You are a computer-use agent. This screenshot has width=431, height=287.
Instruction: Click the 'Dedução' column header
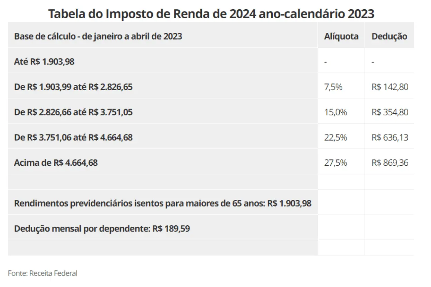[389, 36]
